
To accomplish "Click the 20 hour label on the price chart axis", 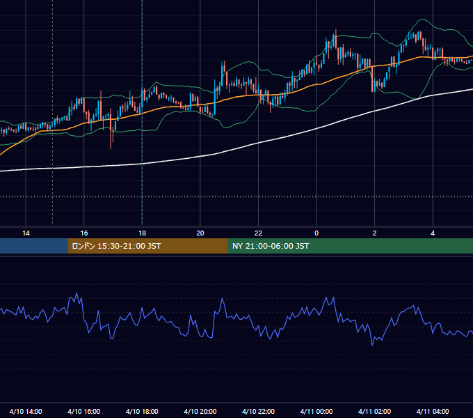I will click(200, 233).
